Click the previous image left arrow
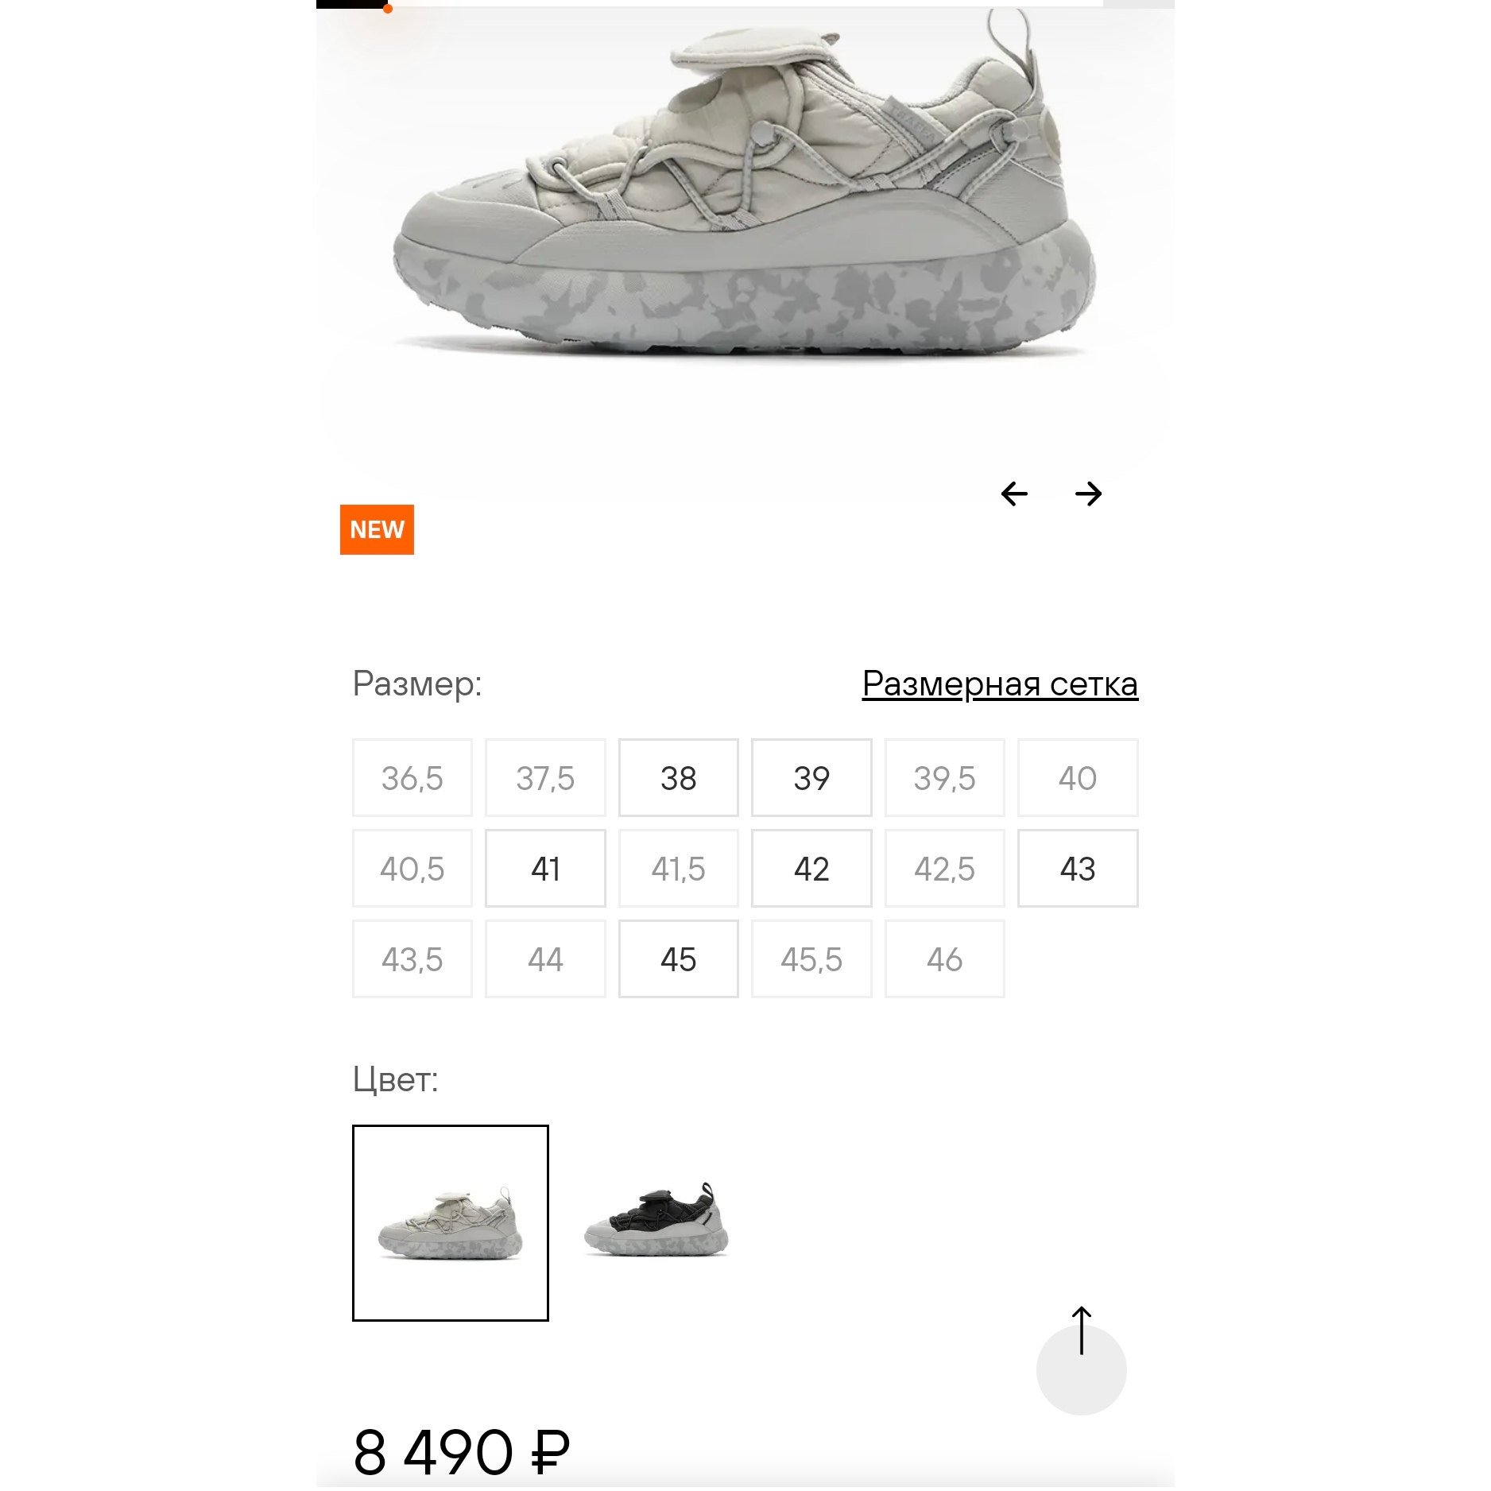The height and width of the screenshot is (1491, 1491). click(1014, 494)
